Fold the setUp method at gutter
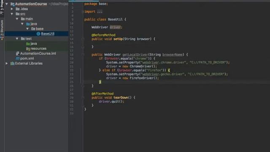270x152 pixels. pos(83,39)
